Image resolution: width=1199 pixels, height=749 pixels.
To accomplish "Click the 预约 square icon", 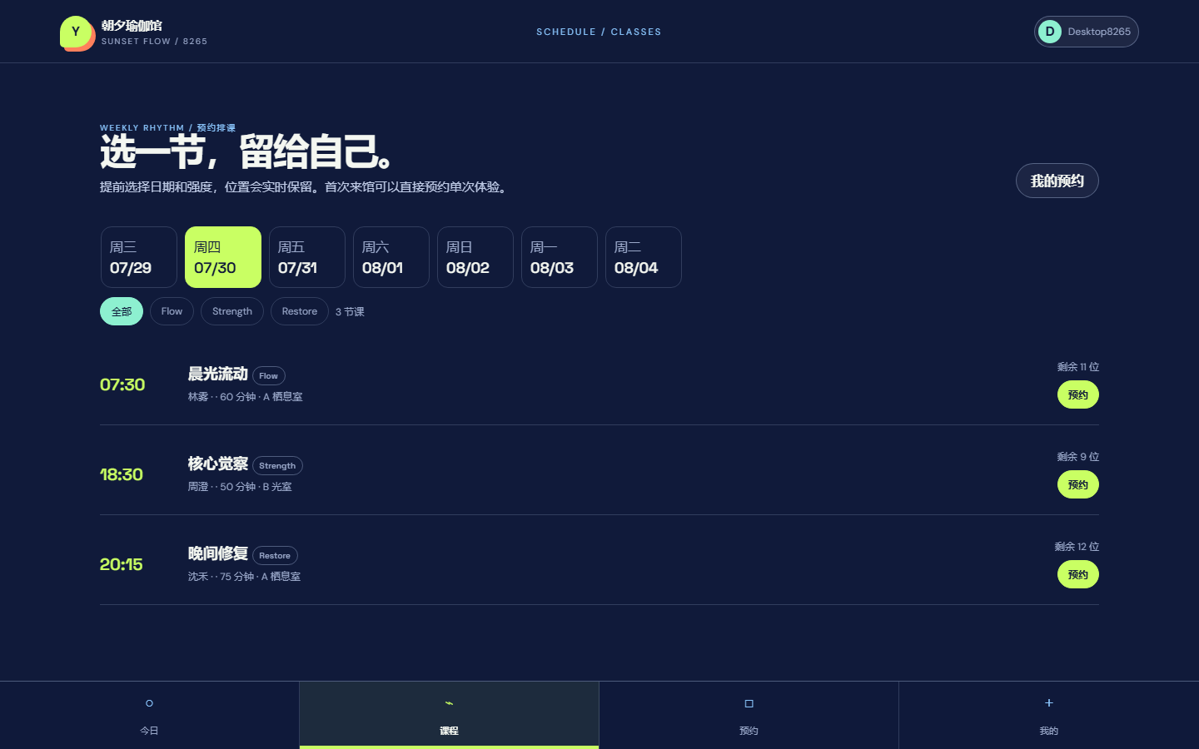I will coord(749,703).
